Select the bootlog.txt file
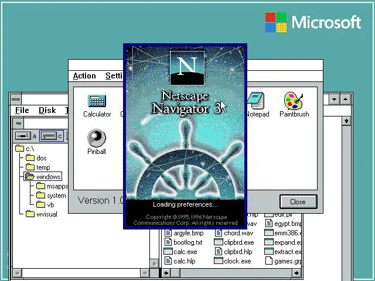Image resolution: width=375 pixels, height=281 pixels. [183, 242]
